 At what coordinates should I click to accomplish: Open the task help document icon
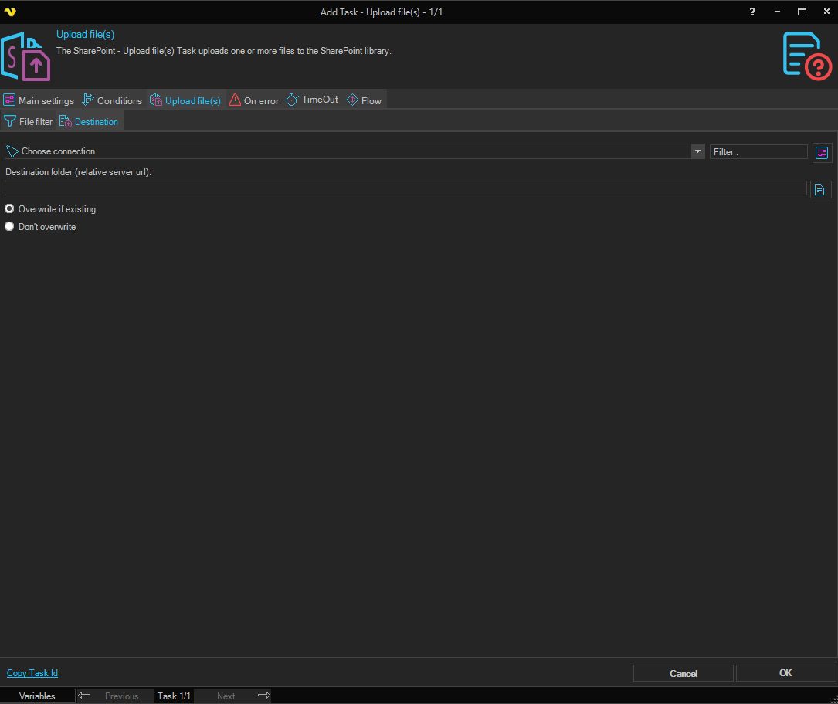point(807,56)
